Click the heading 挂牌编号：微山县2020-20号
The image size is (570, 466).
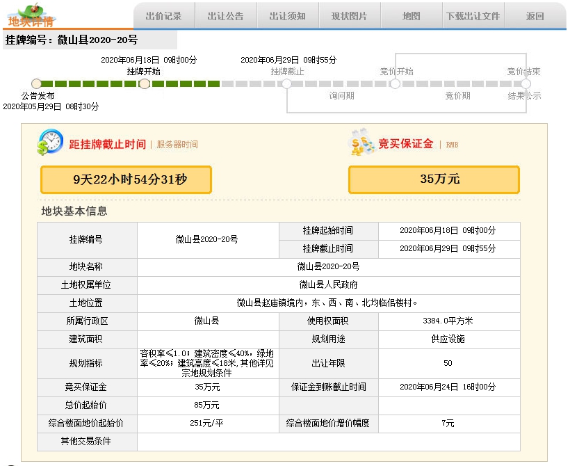click(72, 40)
